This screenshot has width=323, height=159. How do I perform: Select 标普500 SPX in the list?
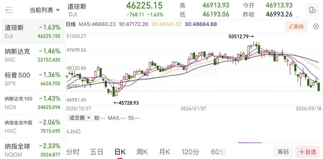[x=32, y=79]
